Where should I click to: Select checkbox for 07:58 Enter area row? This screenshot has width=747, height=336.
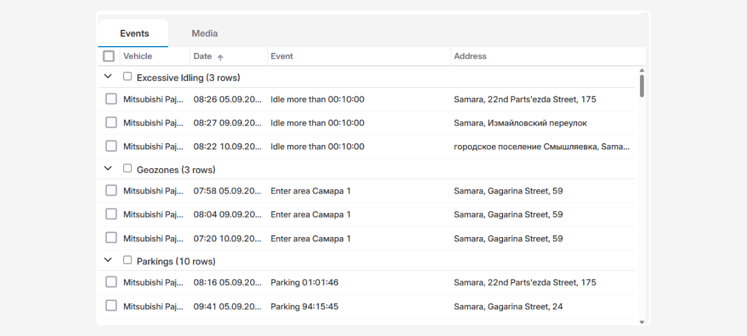[x=111, y=190]
